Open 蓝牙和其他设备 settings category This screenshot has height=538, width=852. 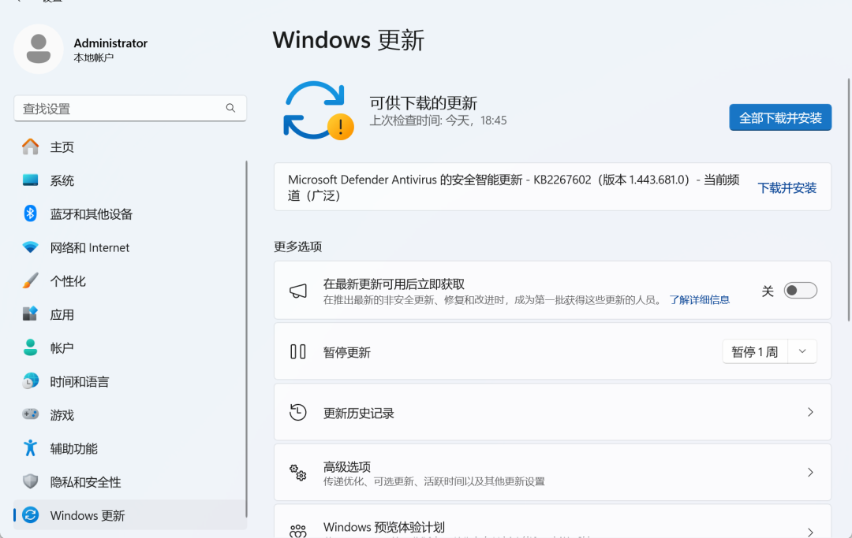(130, 214)
